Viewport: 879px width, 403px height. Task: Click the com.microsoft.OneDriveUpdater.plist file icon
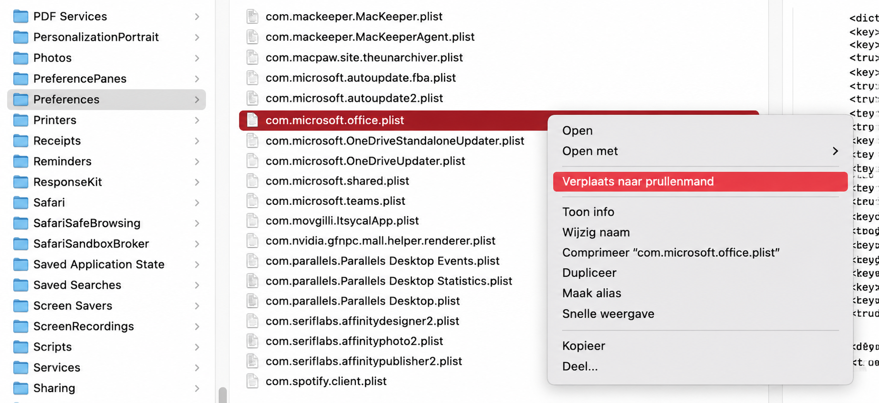pos(252,161)
